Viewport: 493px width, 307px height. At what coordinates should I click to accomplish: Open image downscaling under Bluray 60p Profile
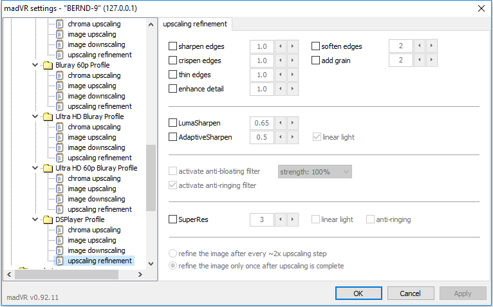pos(96,97)
